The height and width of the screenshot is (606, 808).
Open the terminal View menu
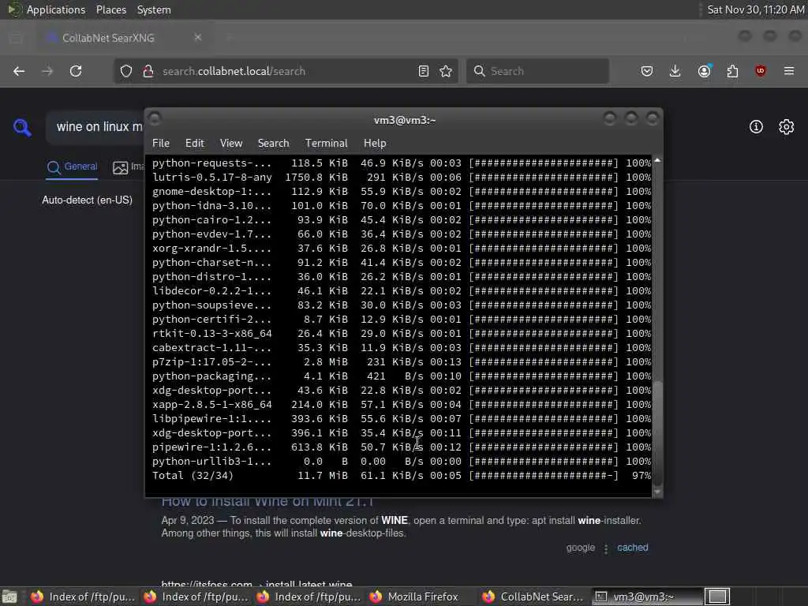[231, 144]
